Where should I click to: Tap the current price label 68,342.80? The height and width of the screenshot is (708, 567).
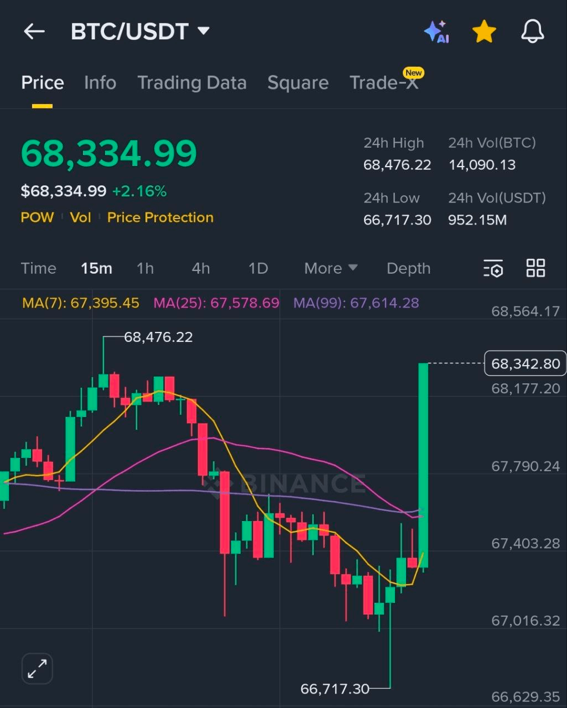coord(525,363)
